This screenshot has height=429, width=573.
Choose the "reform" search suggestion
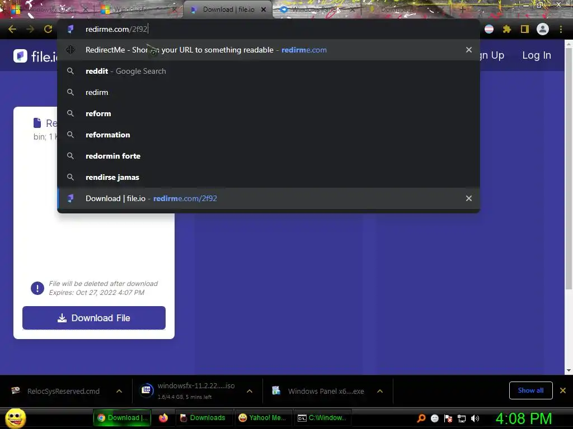[x=268, y=113]
